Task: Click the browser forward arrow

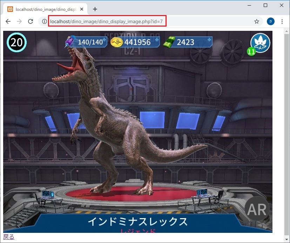Action: [x=19, y=21]
